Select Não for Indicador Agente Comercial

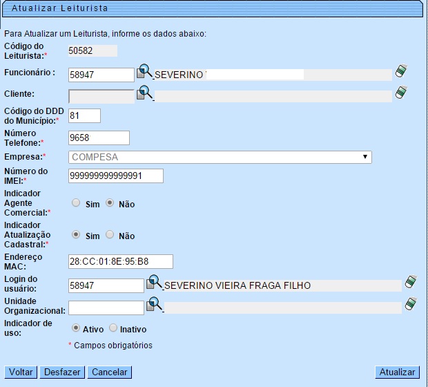click(x=110, y=202)
